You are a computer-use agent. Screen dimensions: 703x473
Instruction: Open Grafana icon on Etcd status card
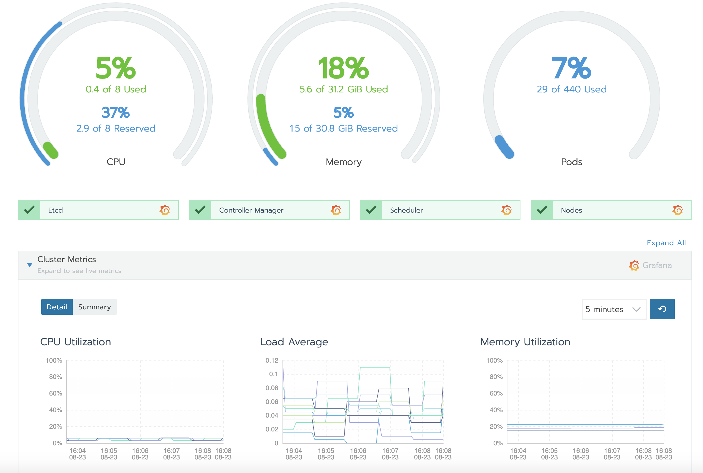(165, 210)
